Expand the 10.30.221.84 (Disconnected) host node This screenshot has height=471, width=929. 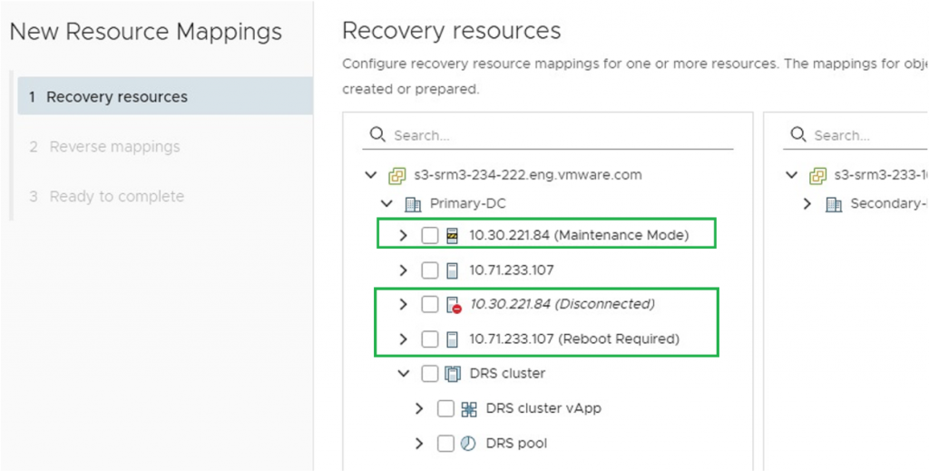click(x=404, y=305)
